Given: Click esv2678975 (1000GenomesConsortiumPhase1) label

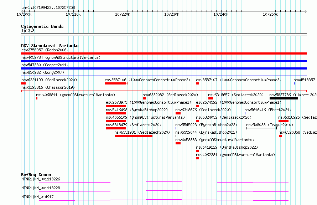Looking at the screenshot, I should (x=149, y=102).
